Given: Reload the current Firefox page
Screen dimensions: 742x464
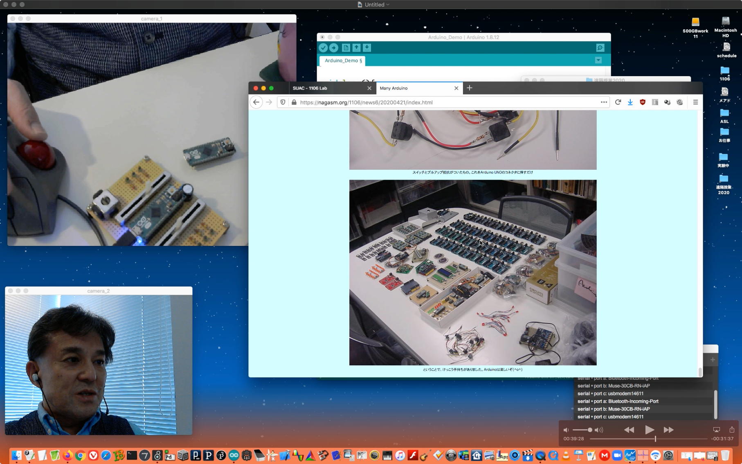Looking at the screenshot, I should [618, 102].
